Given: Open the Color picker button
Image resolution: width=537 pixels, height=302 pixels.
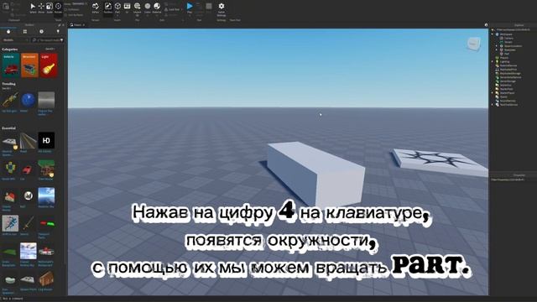Looking at the screenshot, I should (148, 8).
